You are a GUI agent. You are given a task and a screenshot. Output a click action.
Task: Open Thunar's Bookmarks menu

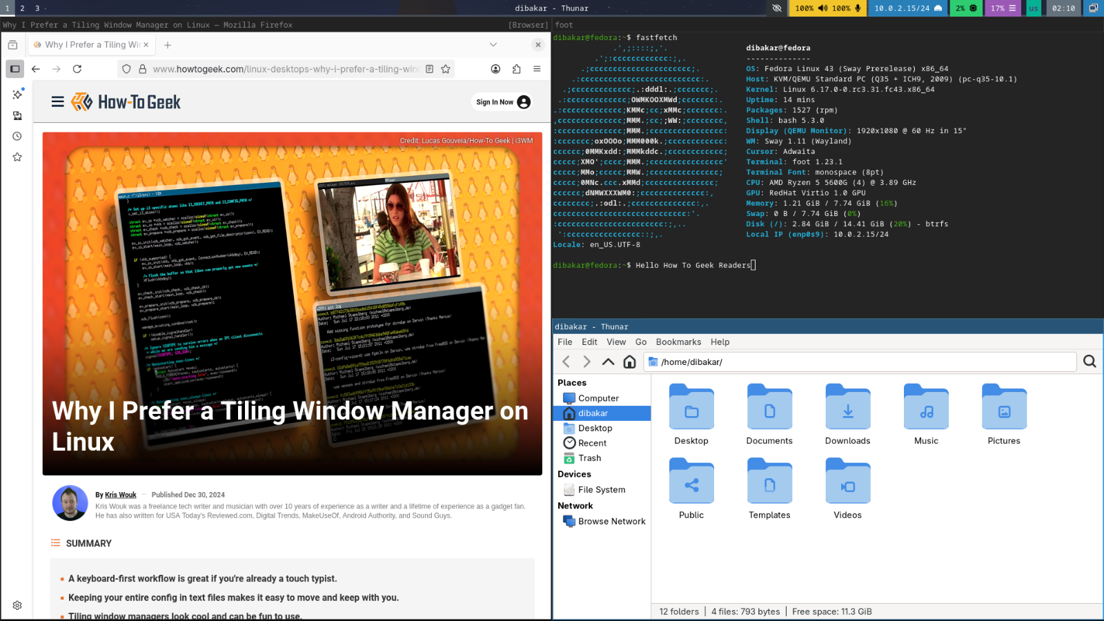(678, 342)
